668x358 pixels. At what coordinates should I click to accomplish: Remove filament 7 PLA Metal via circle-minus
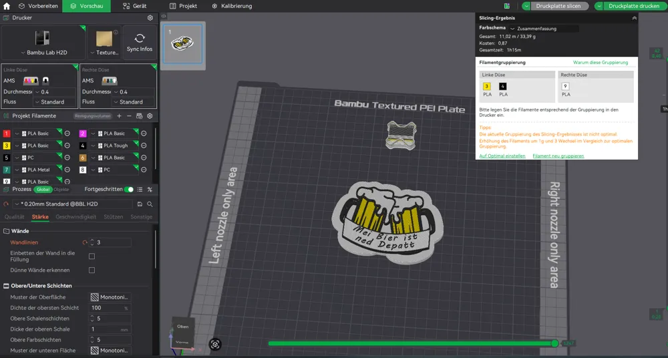click(67, 170)
